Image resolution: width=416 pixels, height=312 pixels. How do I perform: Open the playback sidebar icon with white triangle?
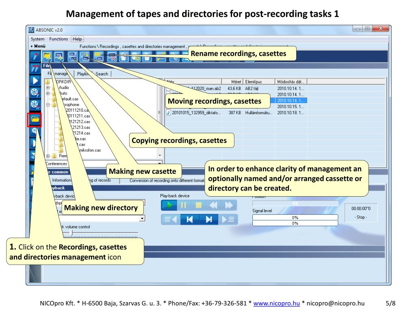click(x=35, y=81)
